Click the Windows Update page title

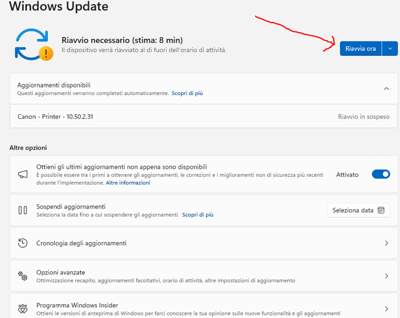[x=59, y=6]
